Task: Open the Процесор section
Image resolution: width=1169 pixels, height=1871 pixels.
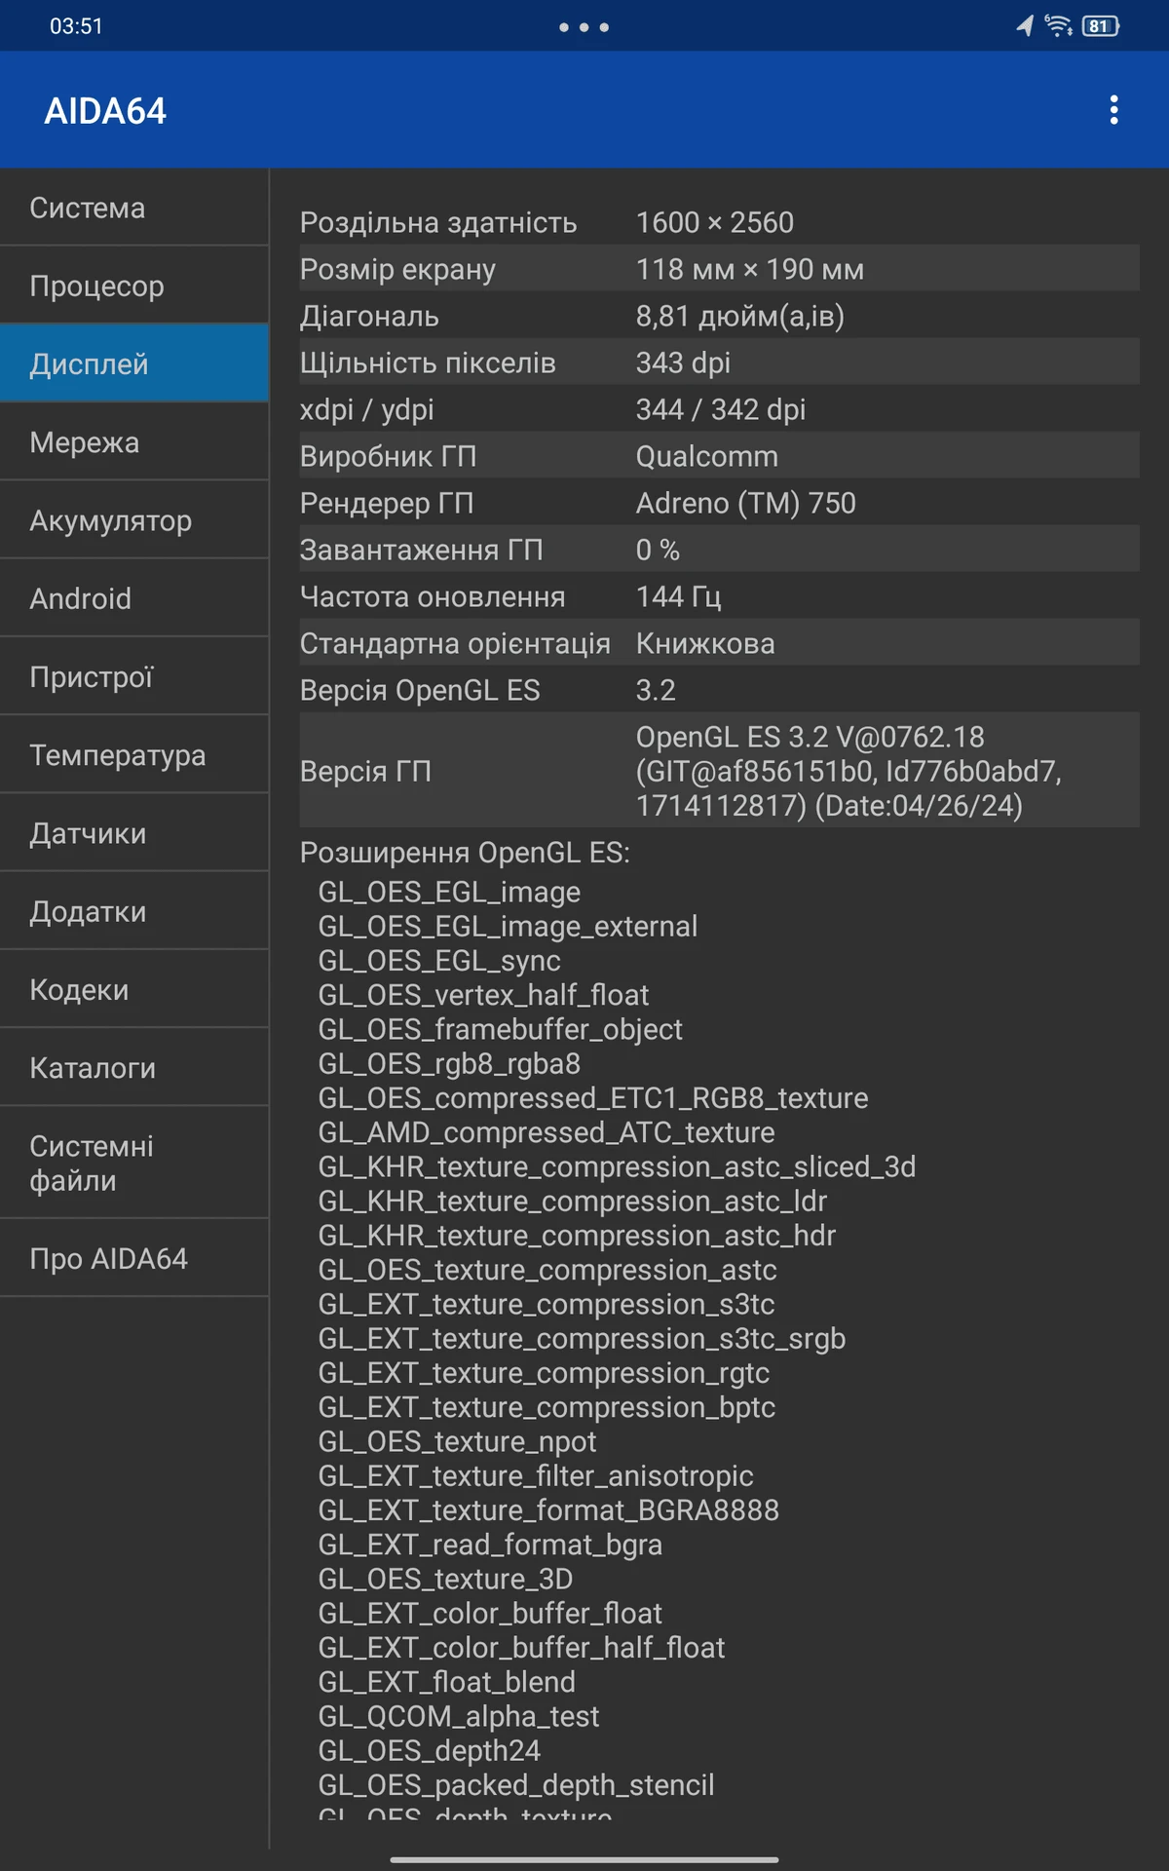Action: coord(134,286)
